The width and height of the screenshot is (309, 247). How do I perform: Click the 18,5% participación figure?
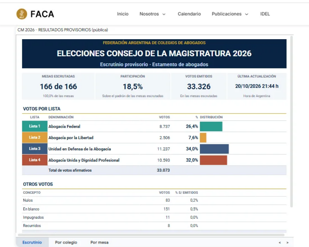[132, 87]
